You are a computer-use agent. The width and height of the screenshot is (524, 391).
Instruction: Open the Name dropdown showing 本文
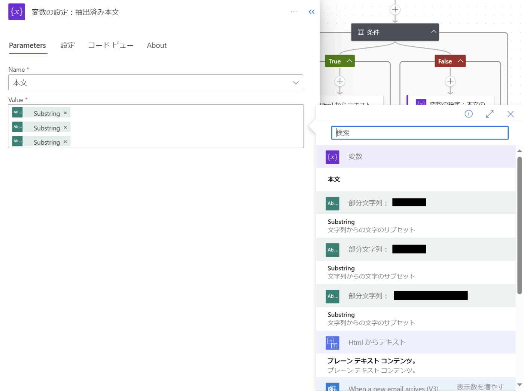[x=156, y=83]
